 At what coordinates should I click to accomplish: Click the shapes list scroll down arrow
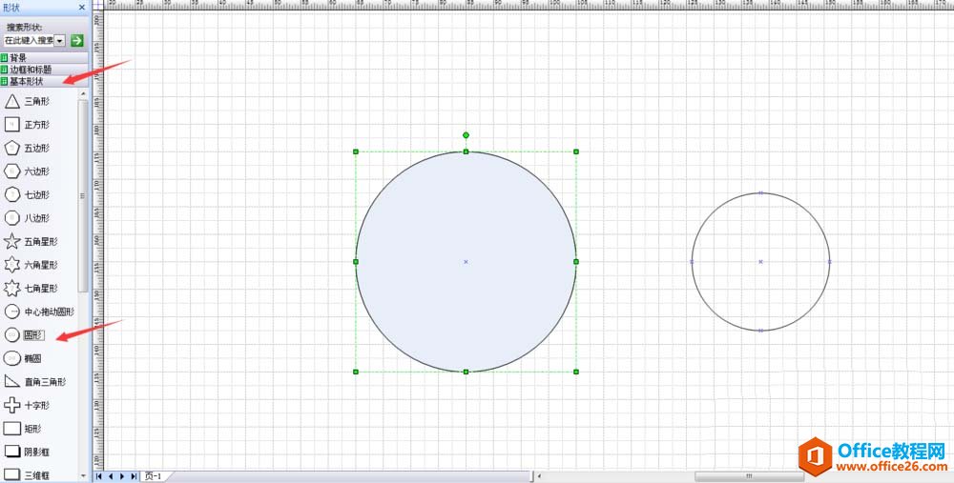click(83, 475)
